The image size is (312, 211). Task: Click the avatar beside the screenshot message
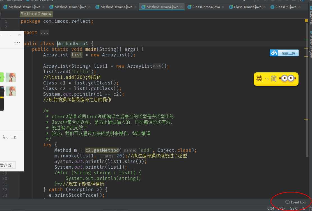[11, 91]
